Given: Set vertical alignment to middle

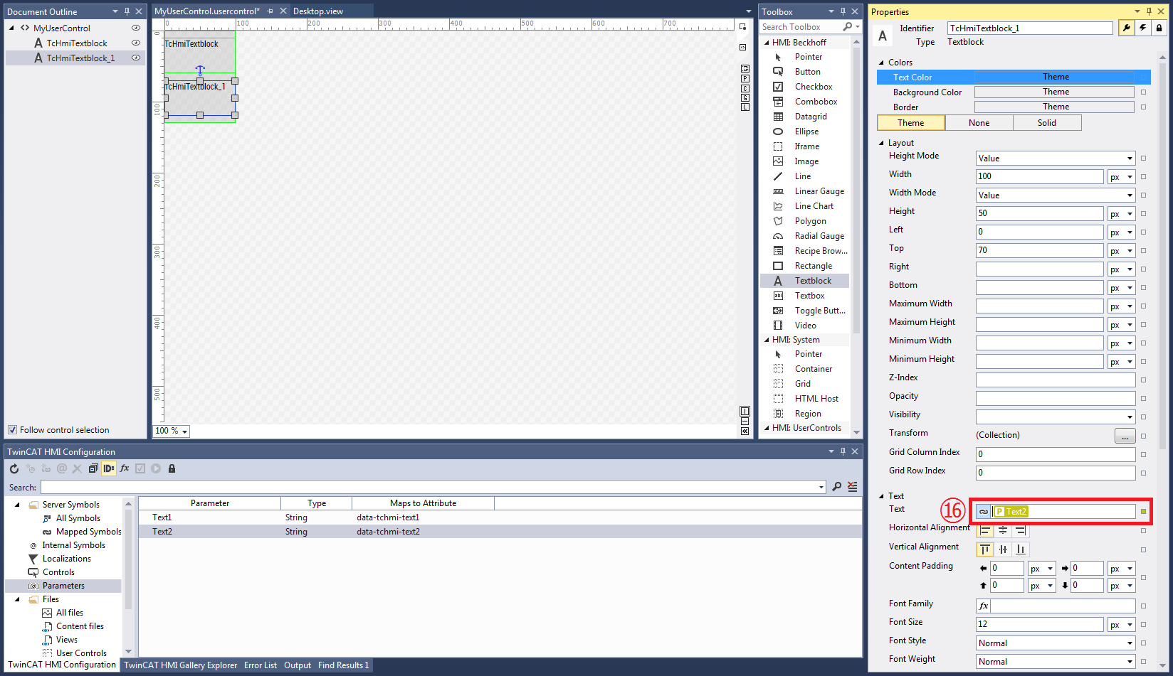Looking at the screenshot, I should coord(1003,549).
